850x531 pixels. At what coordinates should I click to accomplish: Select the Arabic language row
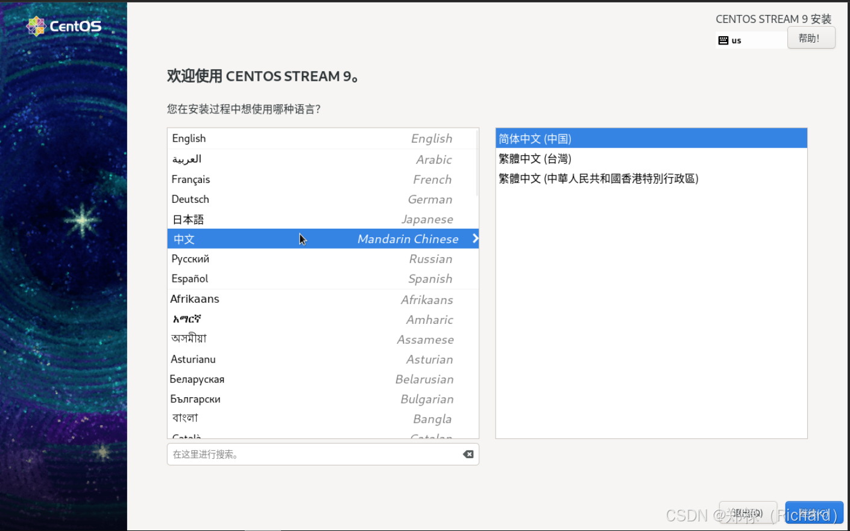tap(323, 159)
